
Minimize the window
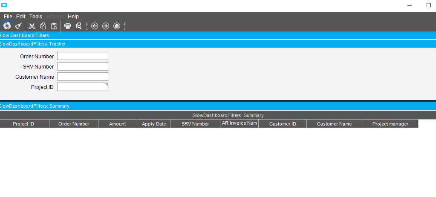pyautogui.click(x=410, y=5)
